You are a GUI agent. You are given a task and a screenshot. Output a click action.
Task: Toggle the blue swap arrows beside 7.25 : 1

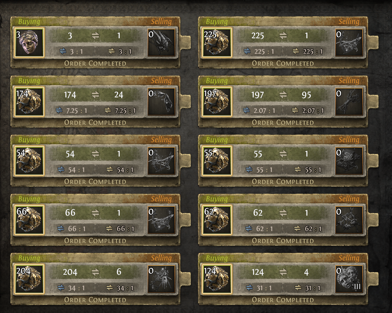coord(59,111)
